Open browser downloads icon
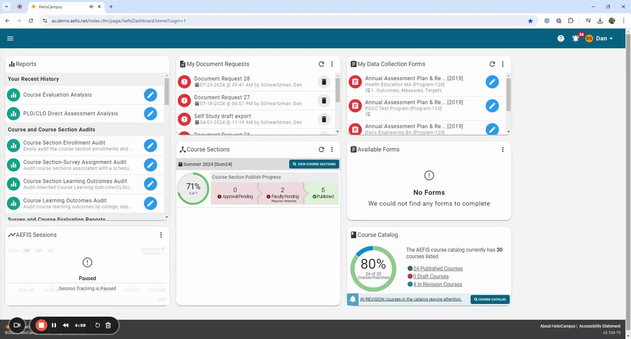 coord(600,21)
